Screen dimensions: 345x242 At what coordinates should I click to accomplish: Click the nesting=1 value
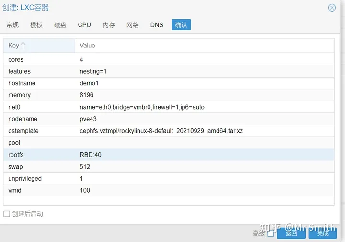tap(93, 71)
